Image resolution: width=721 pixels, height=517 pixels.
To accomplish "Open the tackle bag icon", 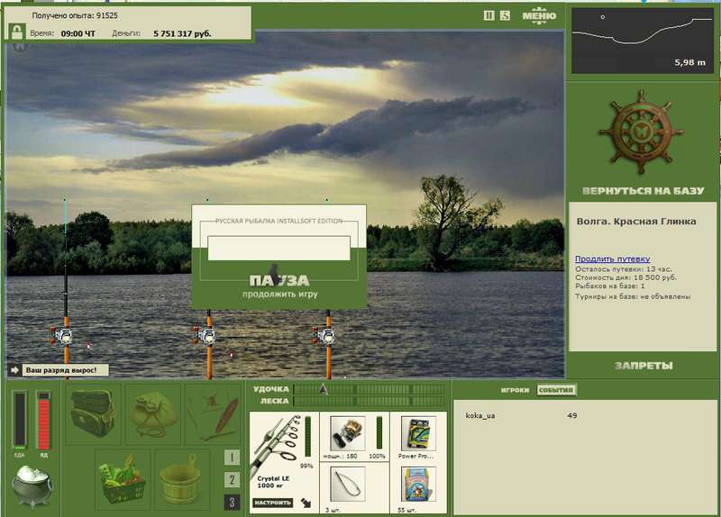I will pyautogui.click(x=93, y=414).
